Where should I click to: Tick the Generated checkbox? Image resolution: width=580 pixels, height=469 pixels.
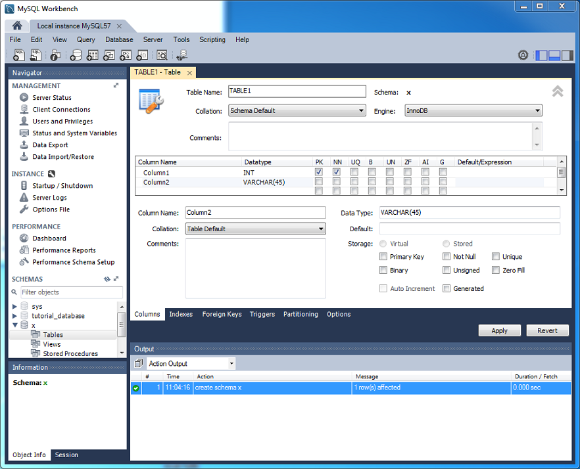point(447,288)
